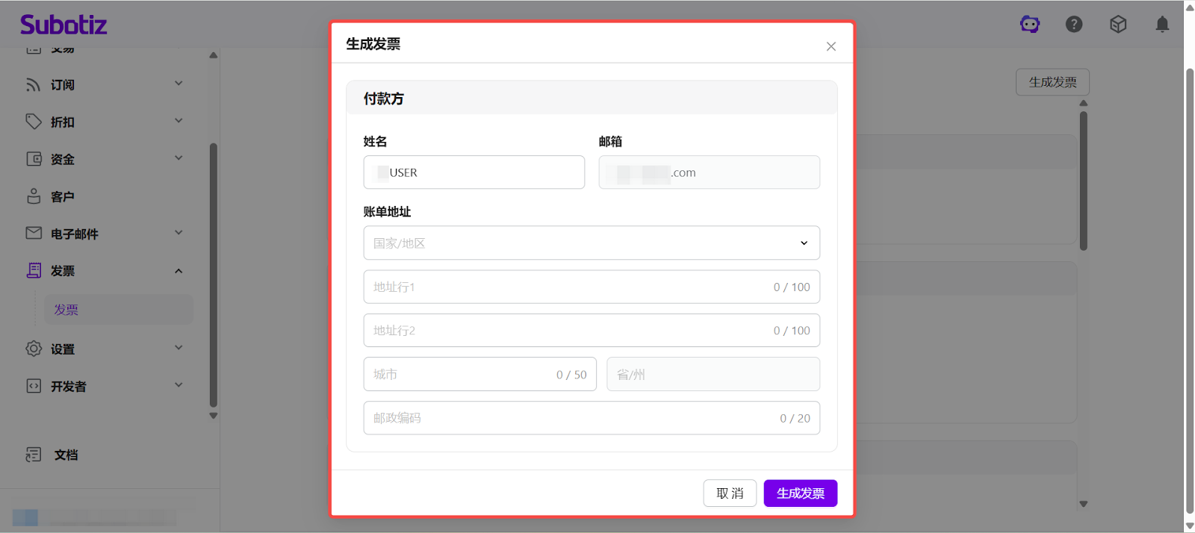Close the 生成发票 dialog with X
The height and width of the screenshot is (533, 1195).
click(831, 46)
